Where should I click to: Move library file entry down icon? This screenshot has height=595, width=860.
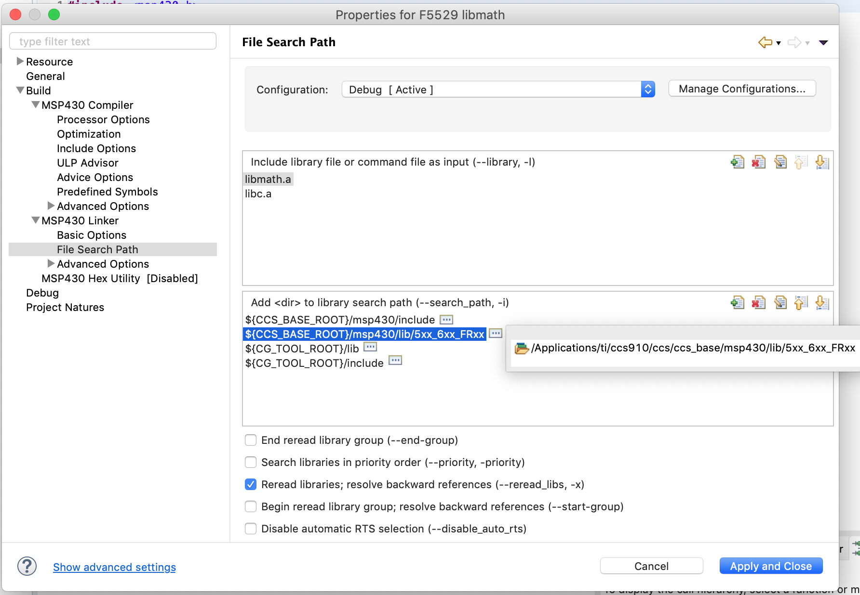[822, 162]
